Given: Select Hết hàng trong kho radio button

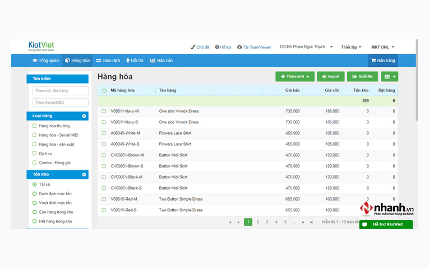Looking at the screenshot, I should point(34,221).
